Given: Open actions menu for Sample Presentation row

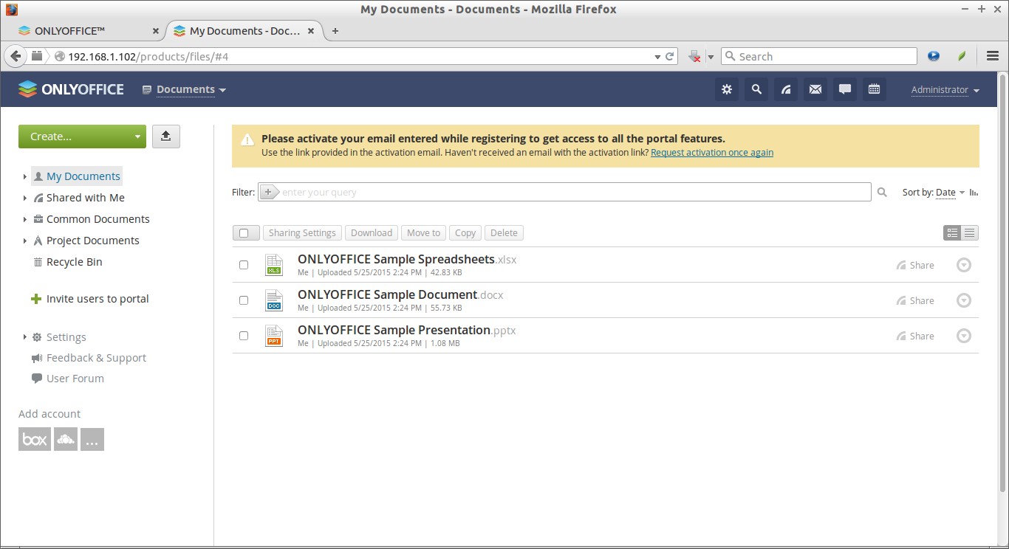Looking at the screenshot, I should coord(964,336).
